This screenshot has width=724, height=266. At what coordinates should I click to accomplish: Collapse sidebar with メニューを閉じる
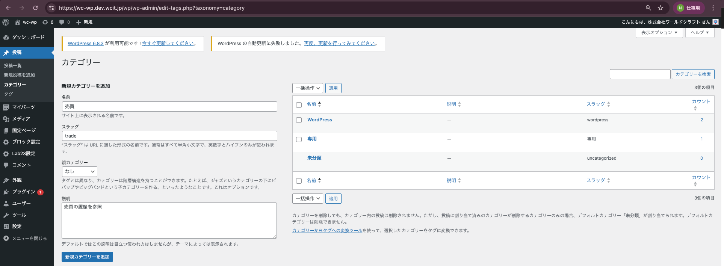click(29, 238)
